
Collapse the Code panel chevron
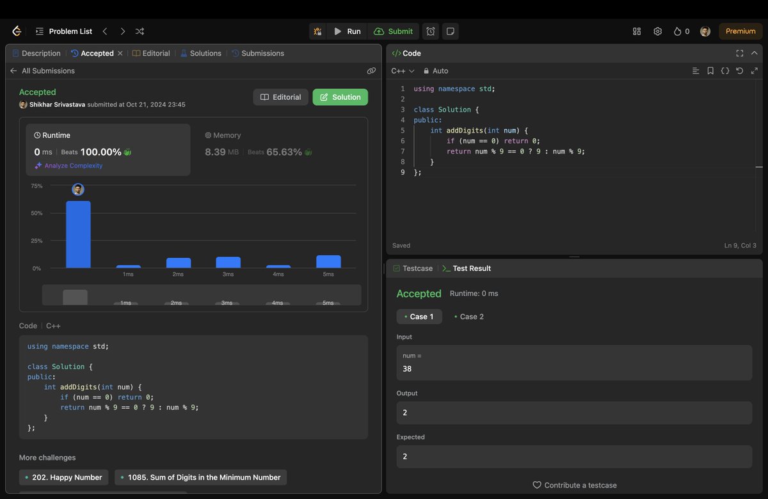click(755, 53)
